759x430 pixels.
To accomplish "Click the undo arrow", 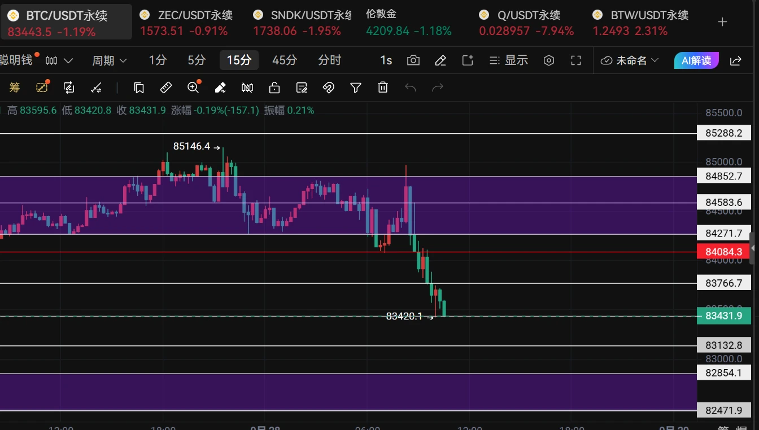I will click(x=411, y=87).
